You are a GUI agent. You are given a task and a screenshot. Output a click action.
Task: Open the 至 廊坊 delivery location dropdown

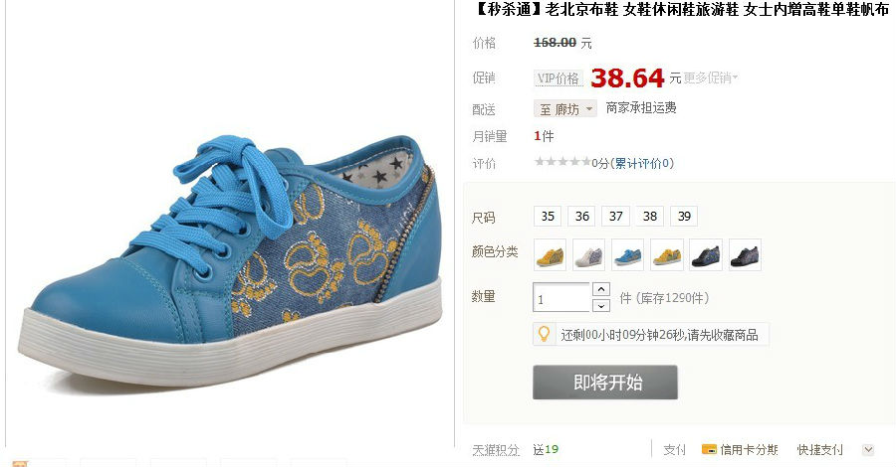[x=565, y=108]
